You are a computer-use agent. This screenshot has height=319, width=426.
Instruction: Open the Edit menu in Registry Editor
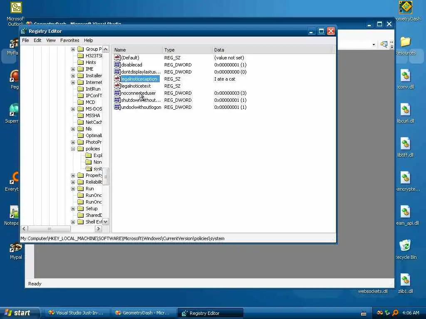pyautogui.click(x=37, y=40)
